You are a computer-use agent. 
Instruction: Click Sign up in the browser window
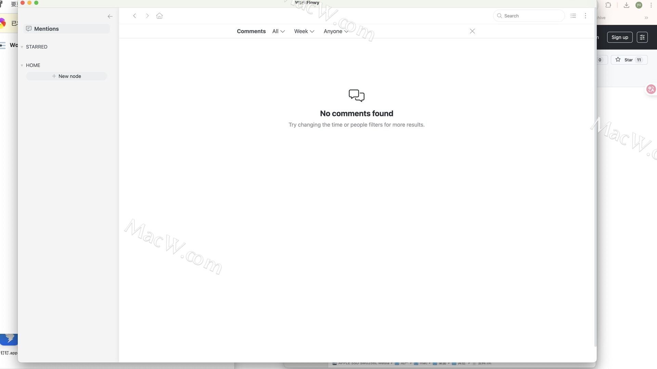point(620,37)
